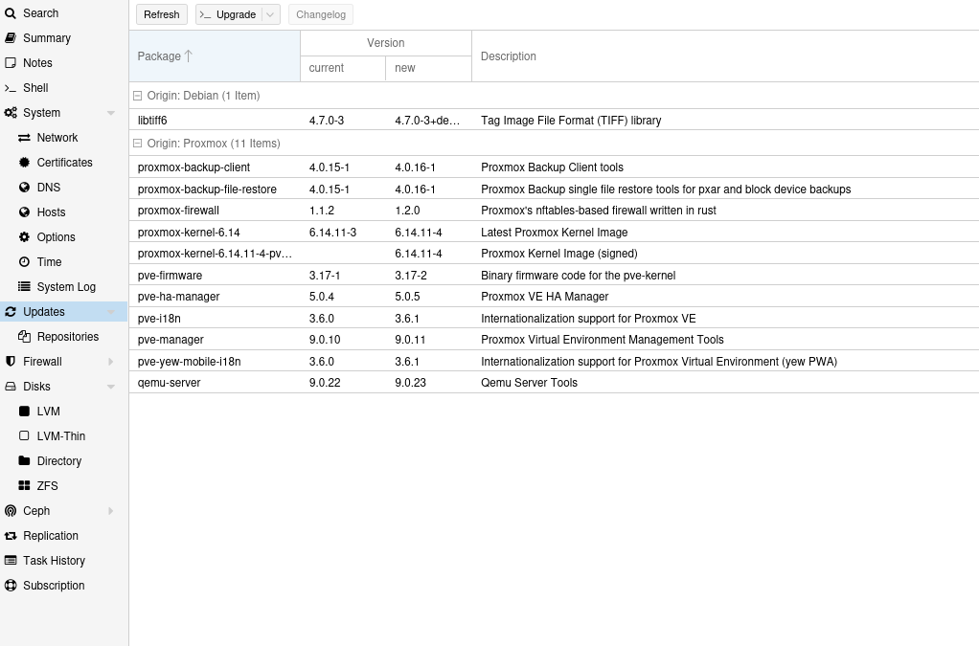Click the Task History list icon
Image resolution: width=979 pixels, height=646 pixels.
[x=11, y=561]
